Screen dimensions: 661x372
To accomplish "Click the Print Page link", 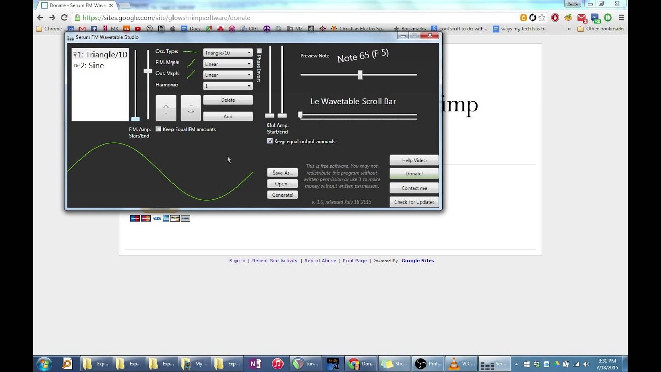I will (x=355, y=261).
